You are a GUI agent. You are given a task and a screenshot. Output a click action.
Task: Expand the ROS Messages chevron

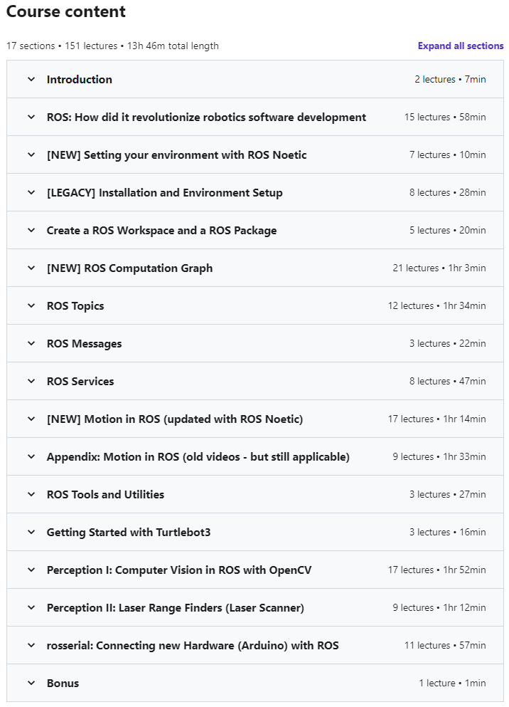tap(31, 344)
